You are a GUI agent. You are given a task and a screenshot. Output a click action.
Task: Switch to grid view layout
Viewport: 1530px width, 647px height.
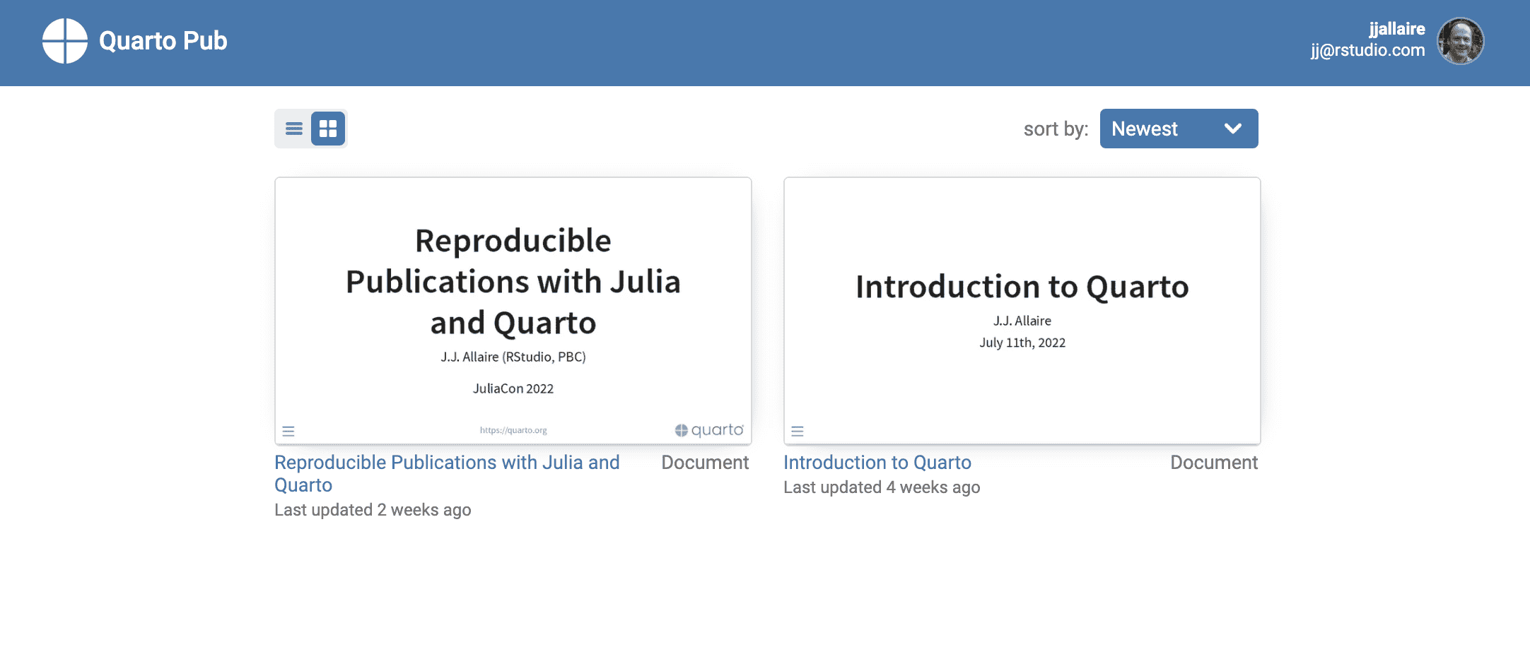coord(328,129)
